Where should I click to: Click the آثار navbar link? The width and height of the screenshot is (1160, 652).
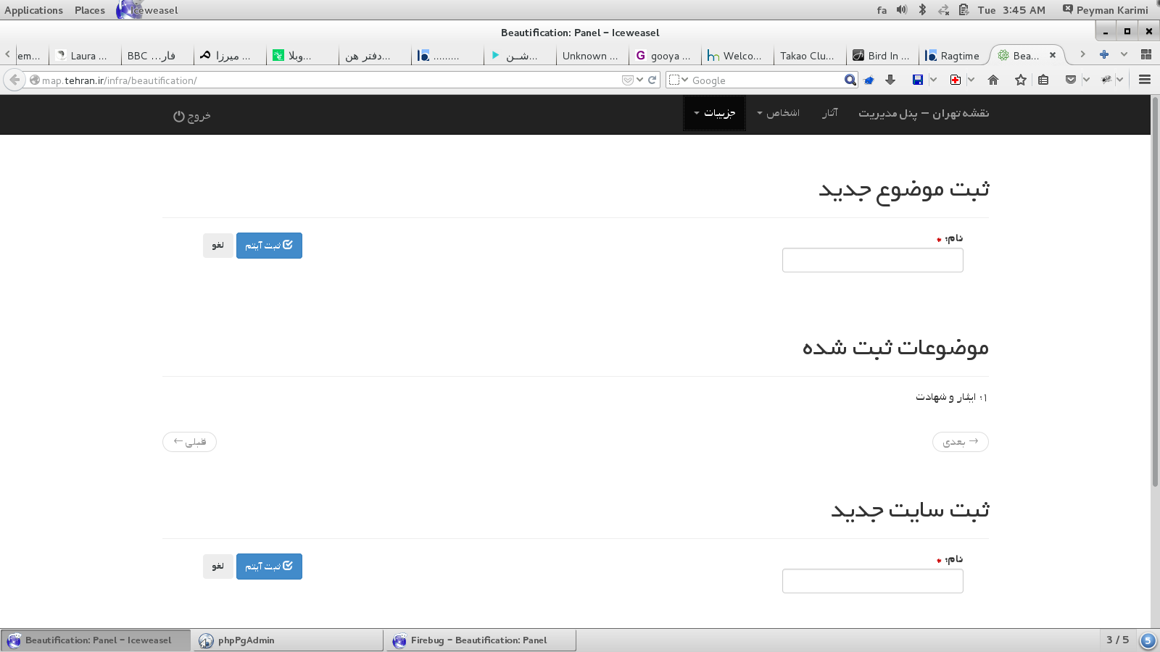tap(830, 113)
